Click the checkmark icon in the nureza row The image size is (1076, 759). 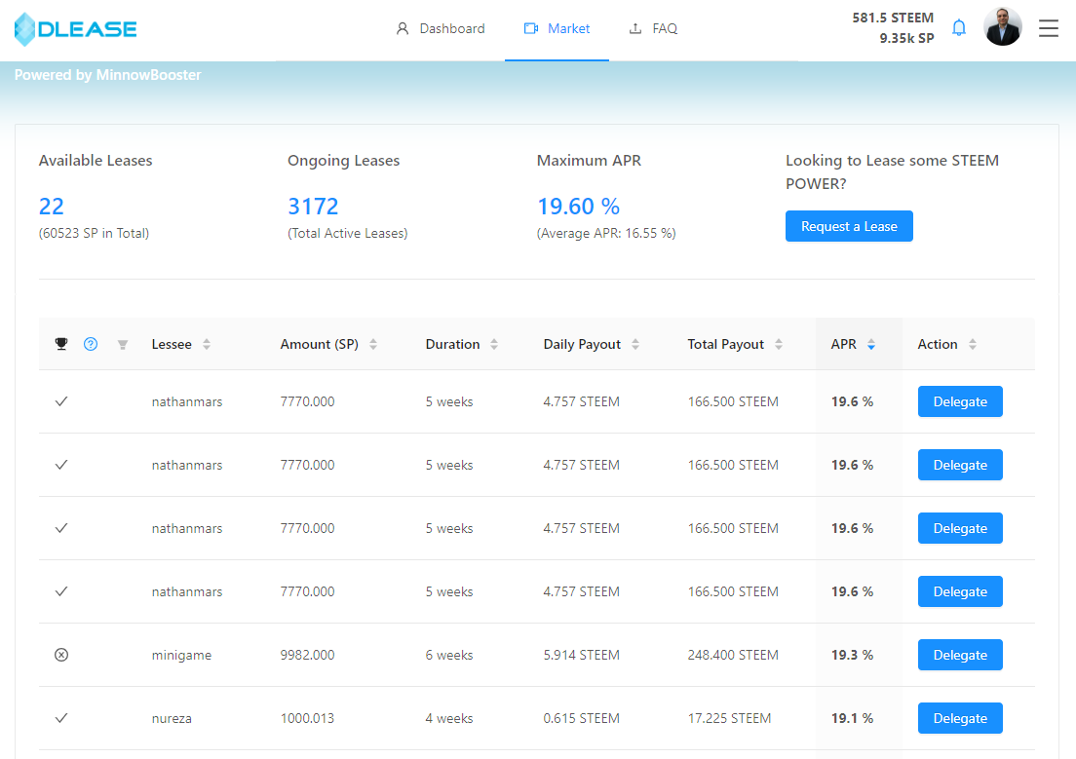coord(61,718)
